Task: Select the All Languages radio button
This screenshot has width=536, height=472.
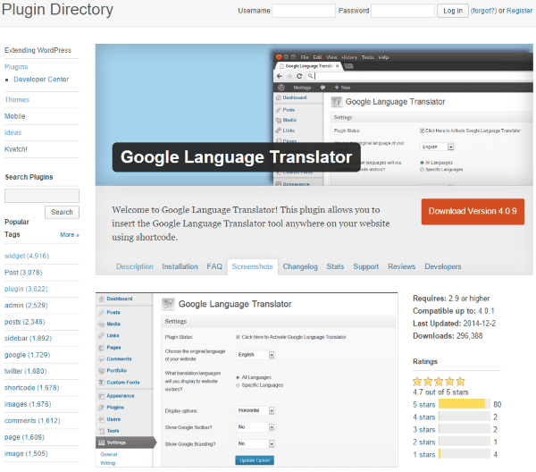Action: [238, 377]
